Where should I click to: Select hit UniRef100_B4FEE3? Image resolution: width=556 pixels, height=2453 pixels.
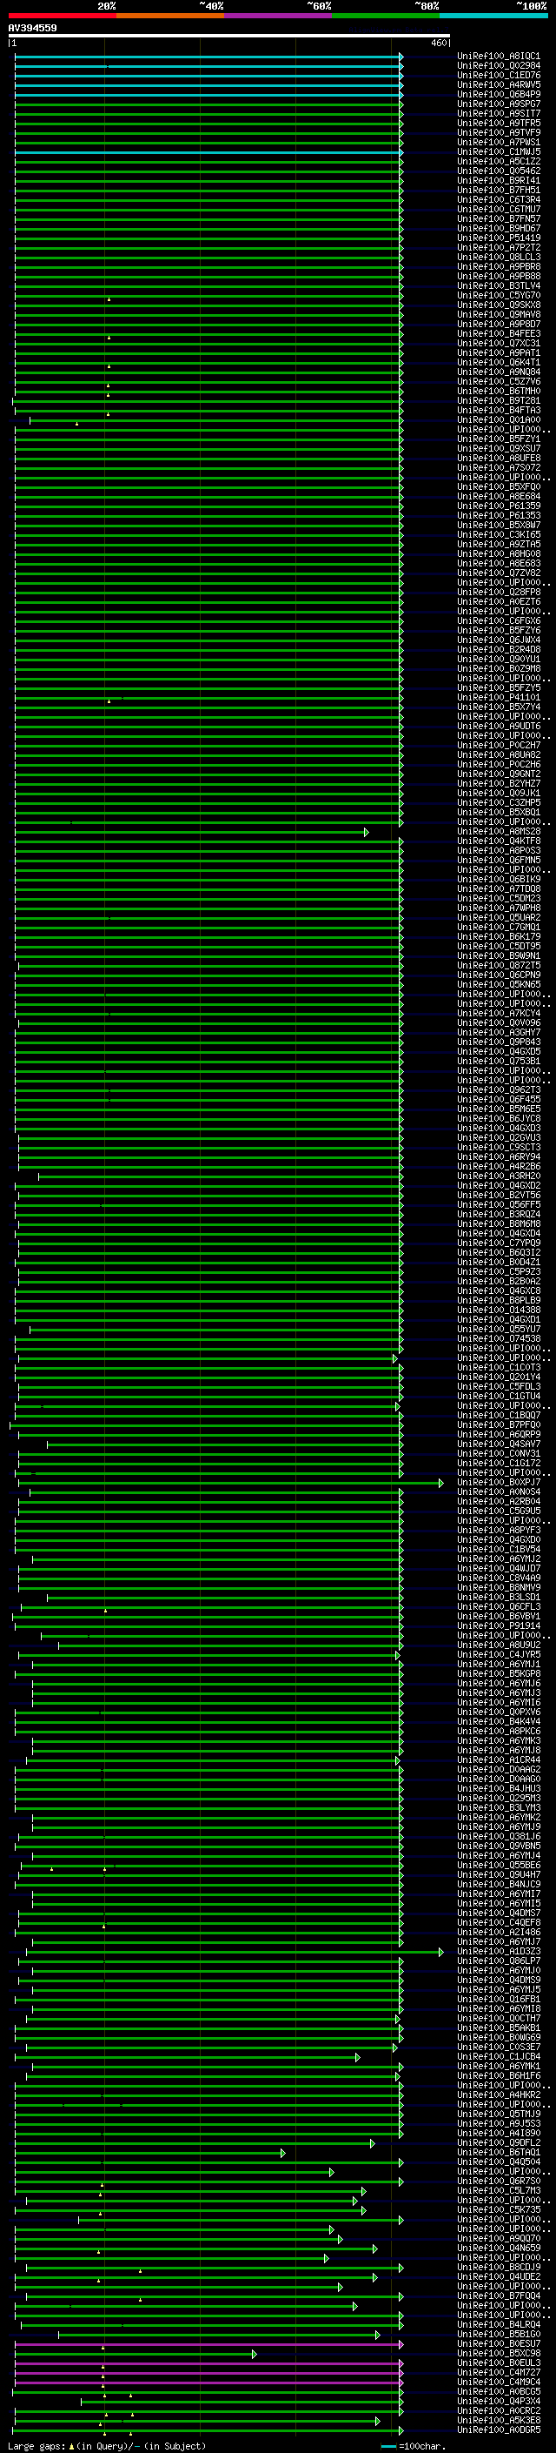point(499,333)
